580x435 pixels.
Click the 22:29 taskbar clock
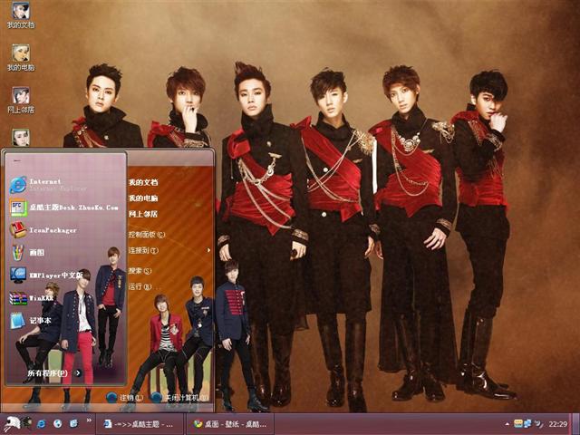click(x=558, y=424)
